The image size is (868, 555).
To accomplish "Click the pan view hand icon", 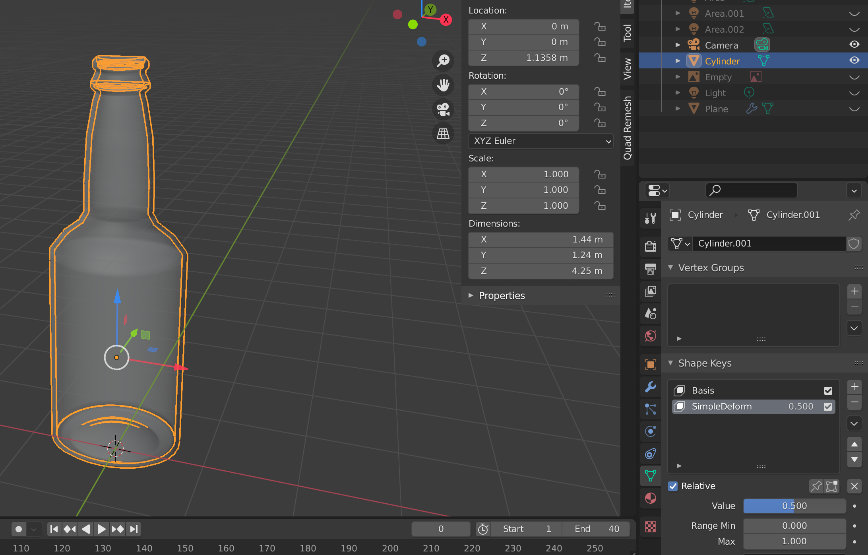I will pos(443,85).
